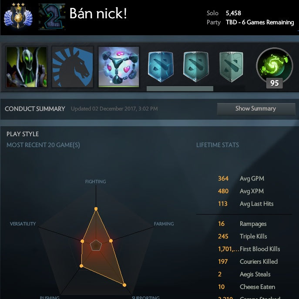Click the profile name Bán nick!
Image resolution: width=299 pixels, height=299 pixels.
click(98, 13)
